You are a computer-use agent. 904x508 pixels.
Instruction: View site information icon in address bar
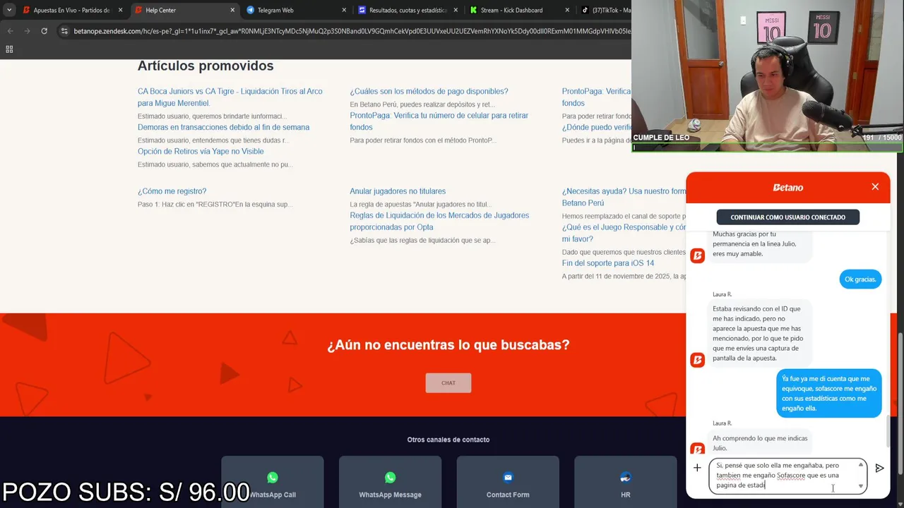pos(64,31)
